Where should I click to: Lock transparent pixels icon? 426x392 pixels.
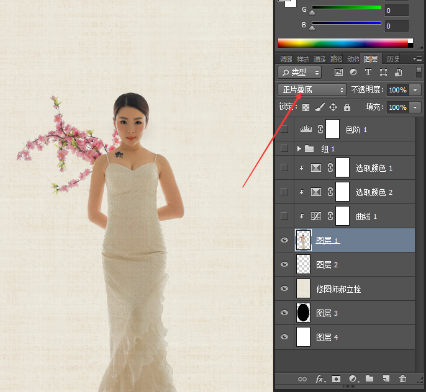point(306,107)
